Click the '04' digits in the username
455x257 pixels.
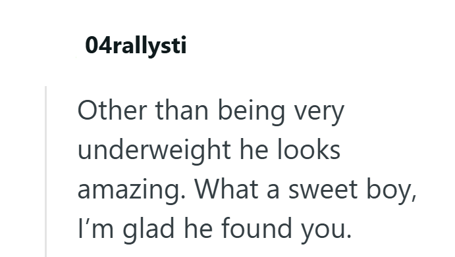coord(99,45)
